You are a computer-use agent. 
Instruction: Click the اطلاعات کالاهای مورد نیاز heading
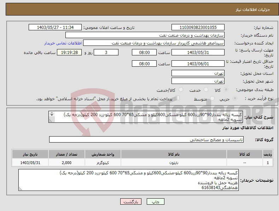[x=248, y=128]
